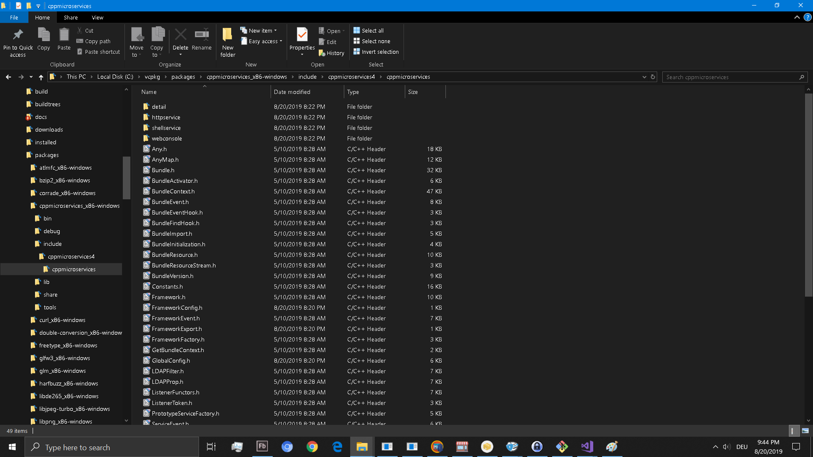Copy the selected item using ribbon Copy icon
This screenshot has width=813, height=457.
[43, 38]
